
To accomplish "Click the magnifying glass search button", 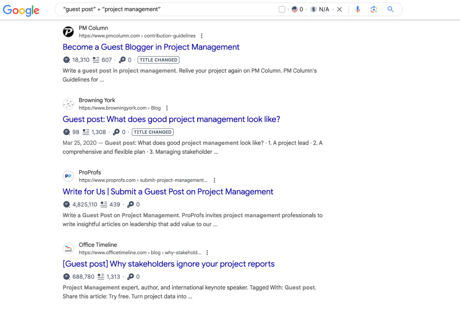I will pos(390,9).
